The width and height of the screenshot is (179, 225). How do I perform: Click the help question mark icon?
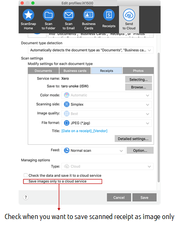tap(26, 197)
